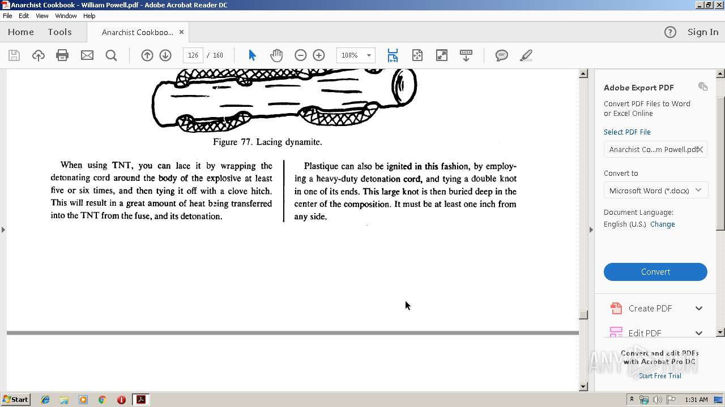Click document scrollbar down arrow
The width and height of the screenshot is (725, 407).
pyautogui.click(x=583, y=387)
